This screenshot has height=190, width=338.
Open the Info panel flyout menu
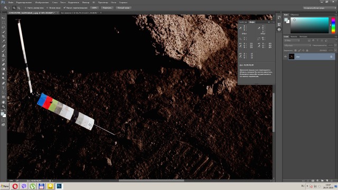click(x=274, y=22)
